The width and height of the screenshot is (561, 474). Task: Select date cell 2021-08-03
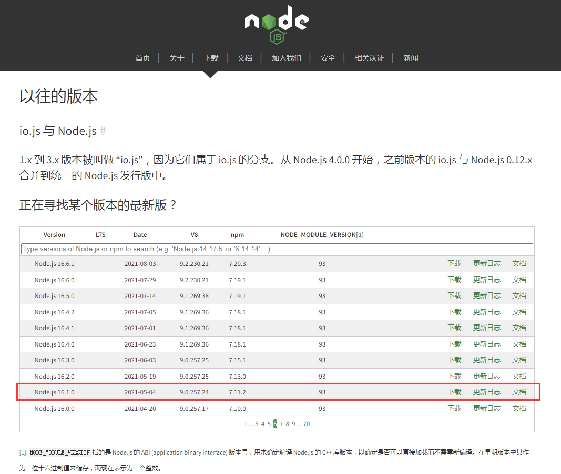(140, 264)
